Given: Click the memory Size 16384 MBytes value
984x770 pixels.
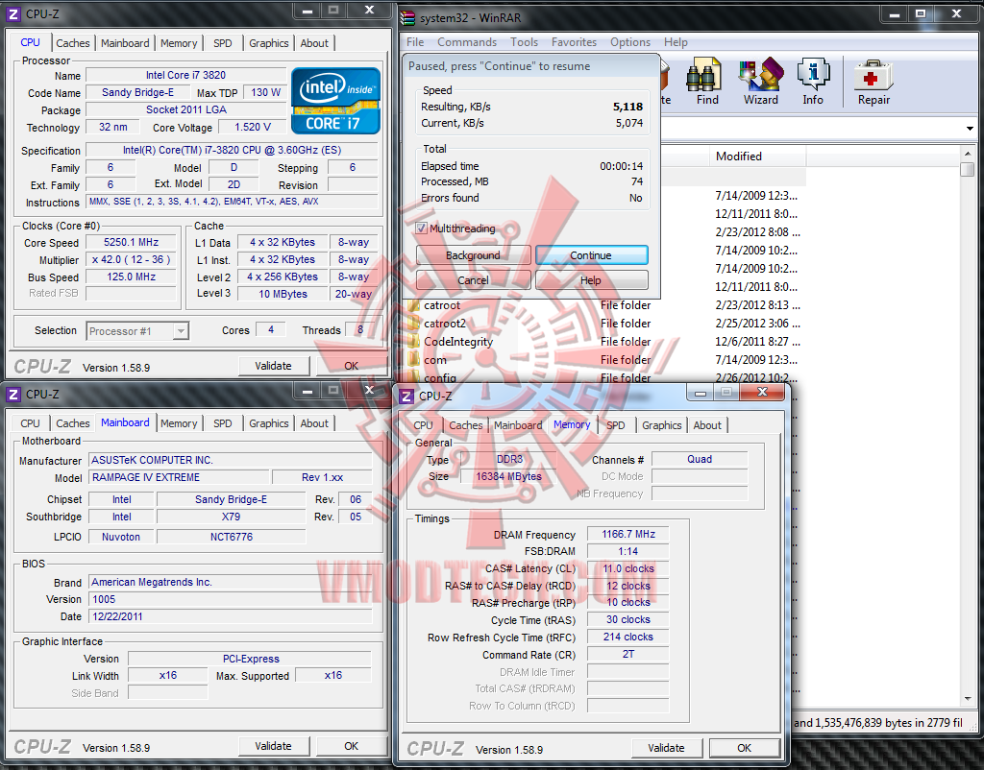Looking at the screenshot, I should pos(508,476).
